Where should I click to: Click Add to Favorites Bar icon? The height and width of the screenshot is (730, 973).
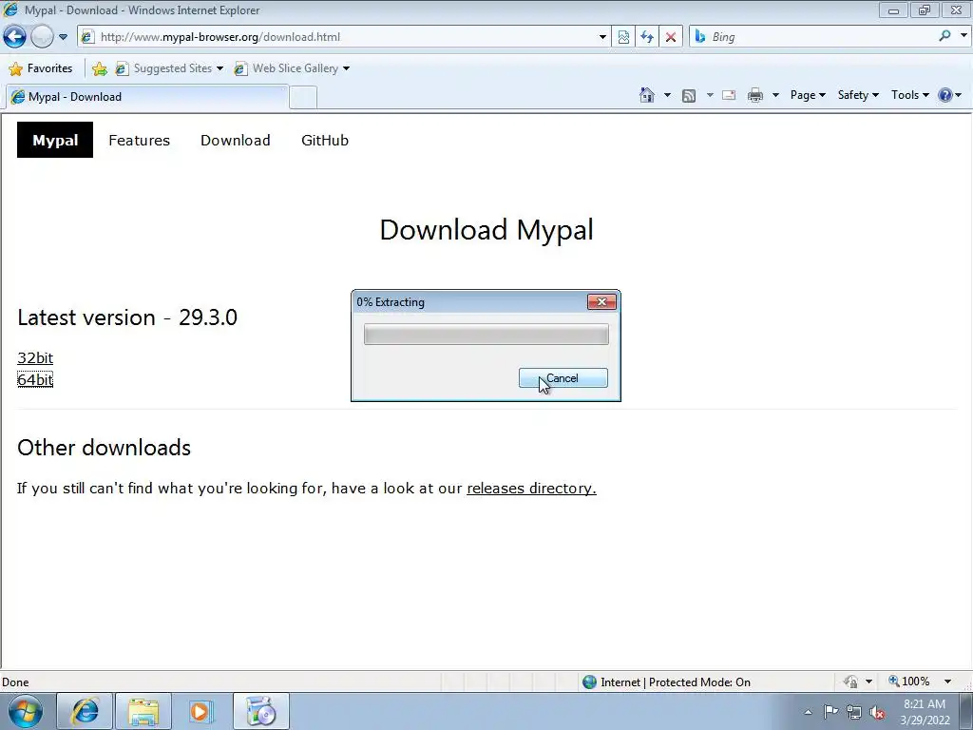(99, 68)
